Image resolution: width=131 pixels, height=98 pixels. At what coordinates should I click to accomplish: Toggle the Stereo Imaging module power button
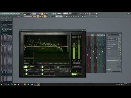42,70
